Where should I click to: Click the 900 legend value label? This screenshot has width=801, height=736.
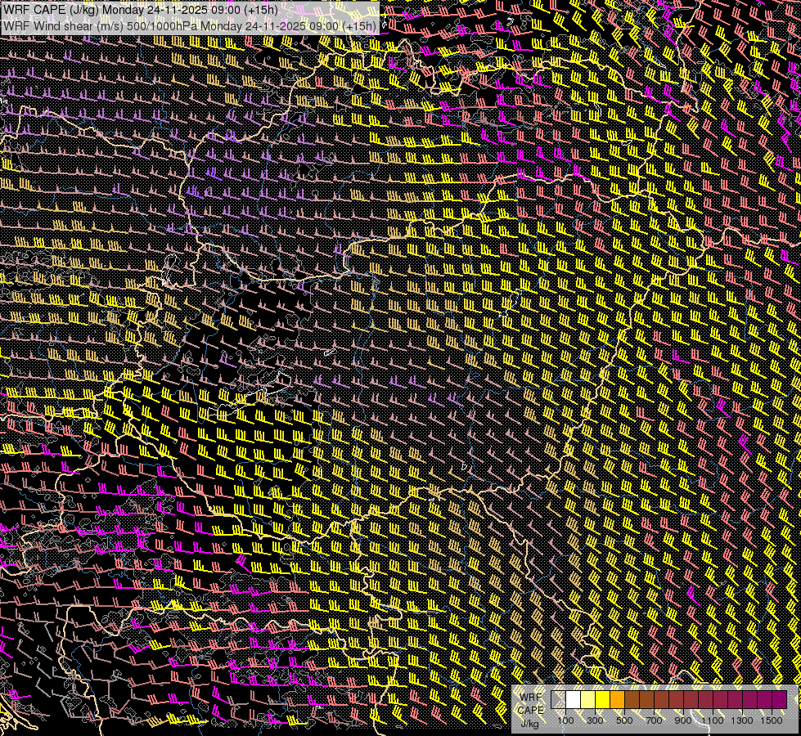point(683,720)
